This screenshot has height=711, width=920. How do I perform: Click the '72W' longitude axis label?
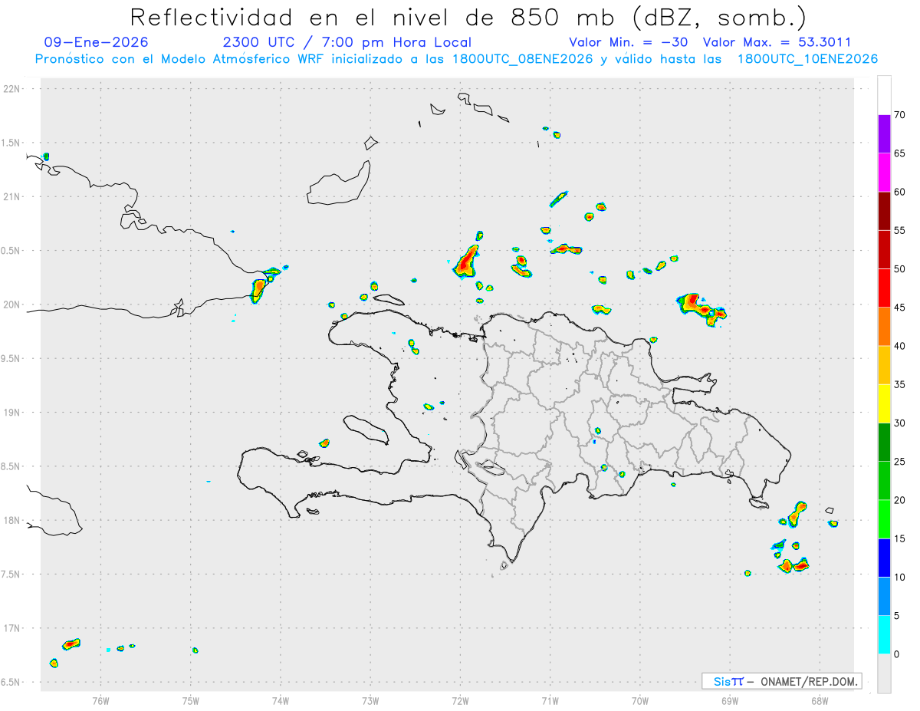click(x=460, y=700)
